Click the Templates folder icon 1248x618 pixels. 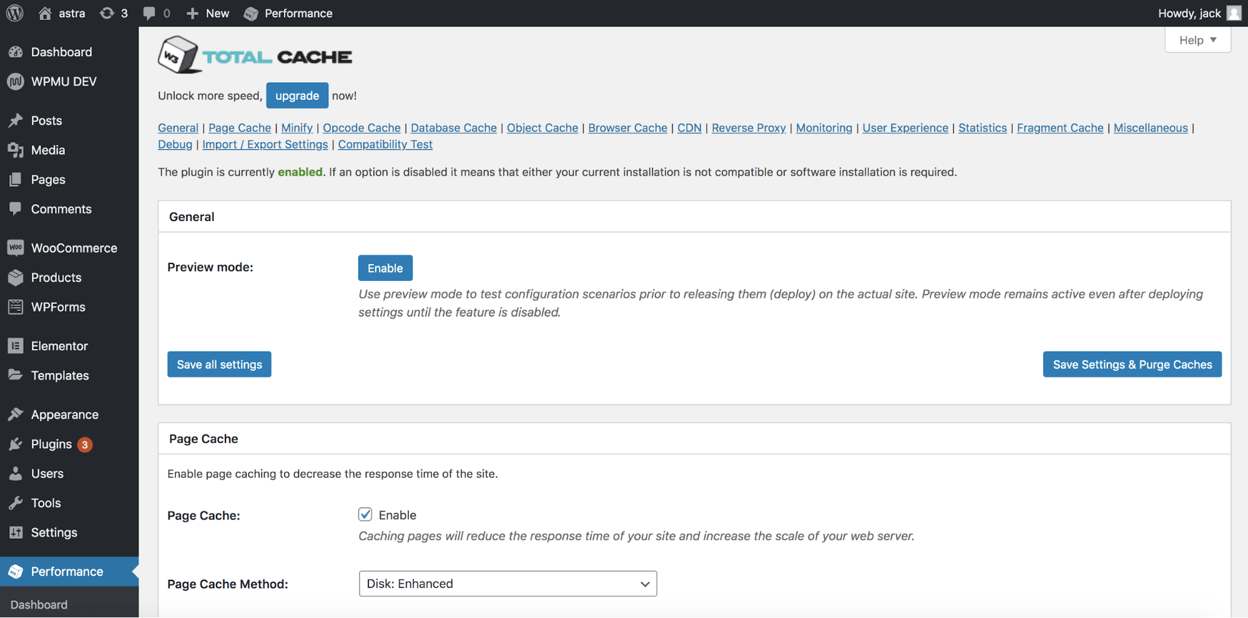(x=16, y=375)
